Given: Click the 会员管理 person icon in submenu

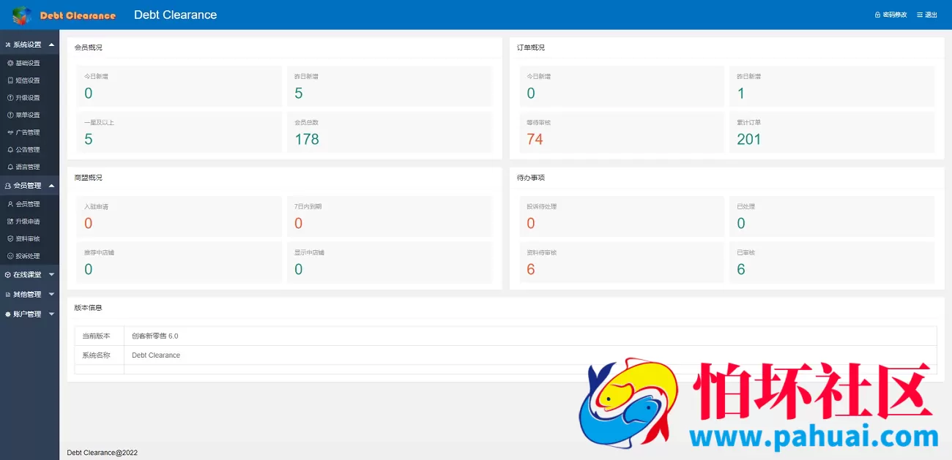Looking at the screenshot, I should pyautogui.click(x=10, y=204).
